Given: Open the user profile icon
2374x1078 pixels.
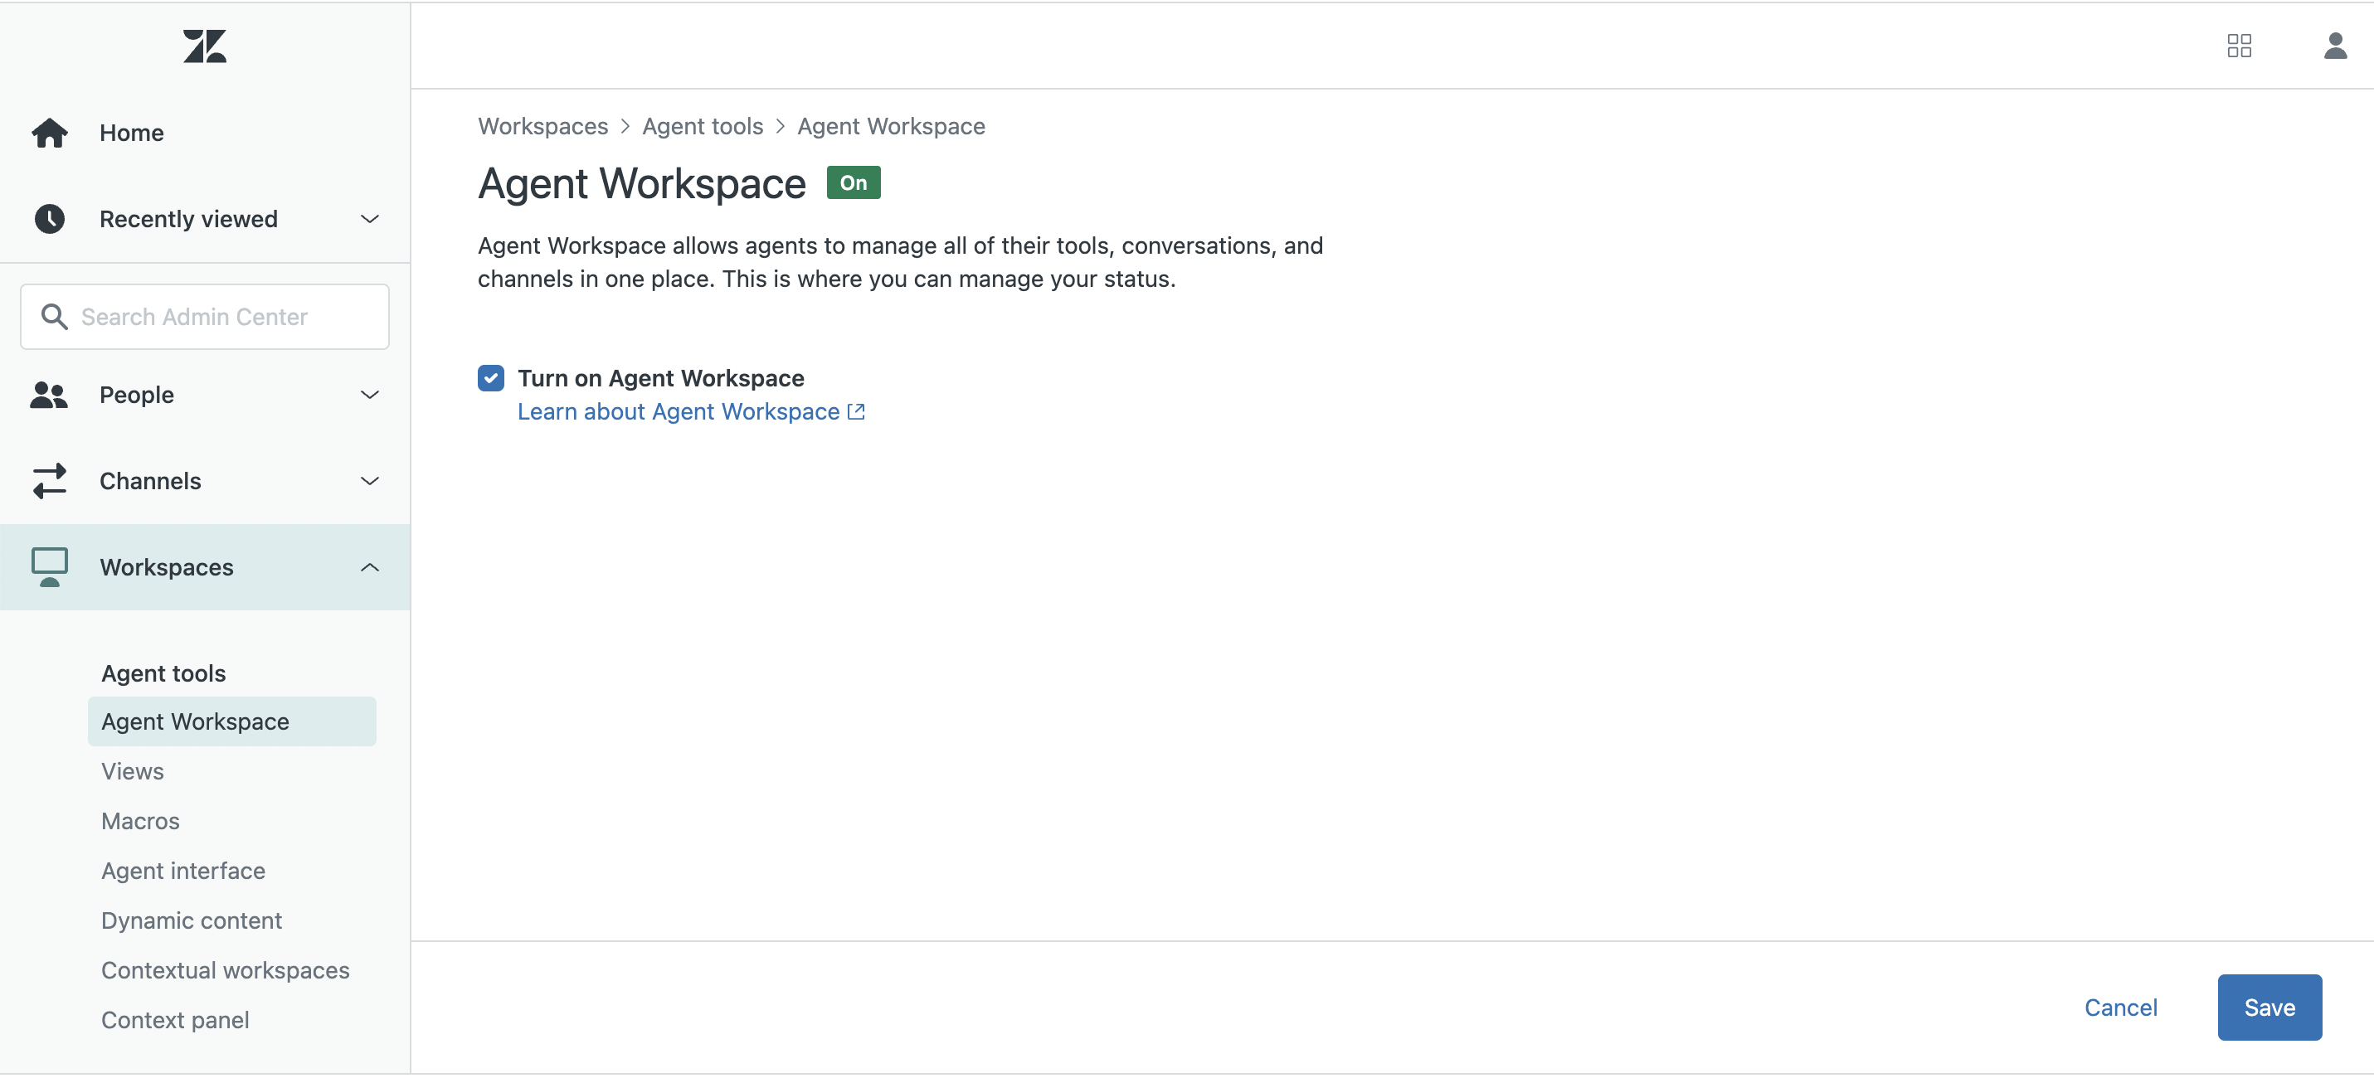Looking at the screenshot, I should (2335, 46).
